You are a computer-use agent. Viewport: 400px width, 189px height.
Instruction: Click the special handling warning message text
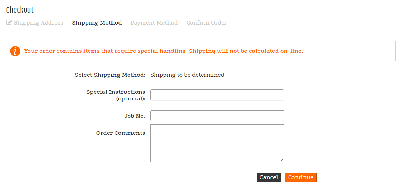163,51
